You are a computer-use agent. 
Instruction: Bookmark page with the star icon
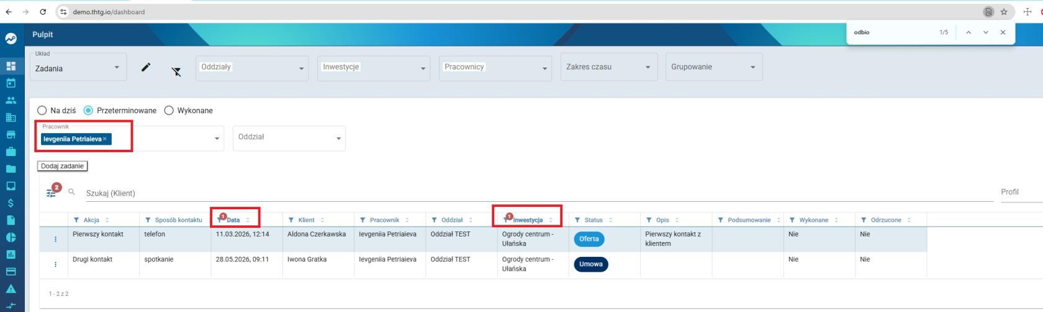(1004, 12)
